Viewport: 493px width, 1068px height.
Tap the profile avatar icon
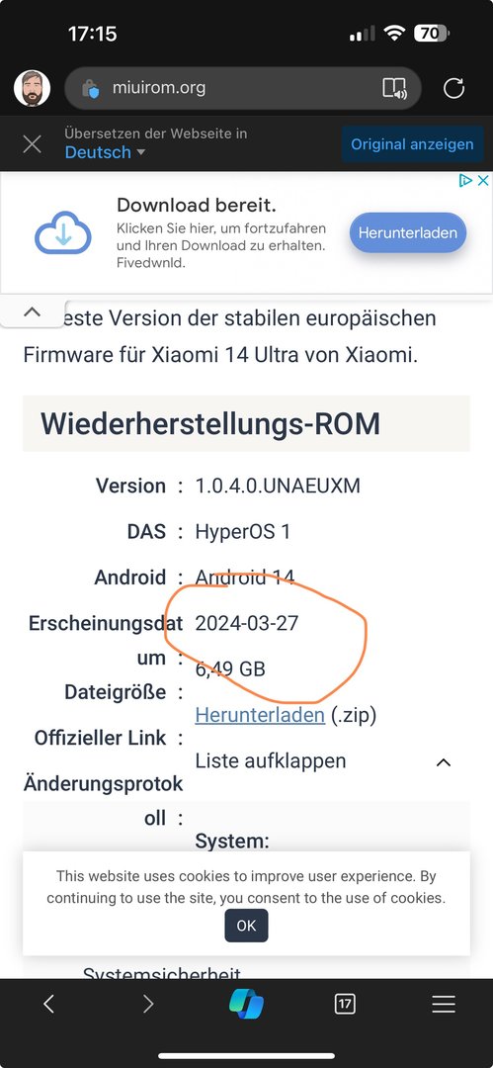32,89
